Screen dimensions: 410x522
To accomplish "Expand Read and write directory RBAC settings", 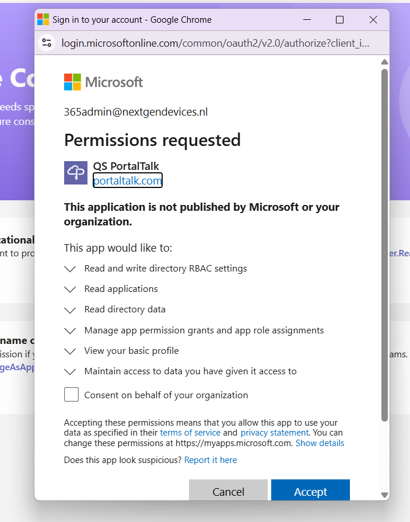I will pyautogui.click(x=70, y=269).
